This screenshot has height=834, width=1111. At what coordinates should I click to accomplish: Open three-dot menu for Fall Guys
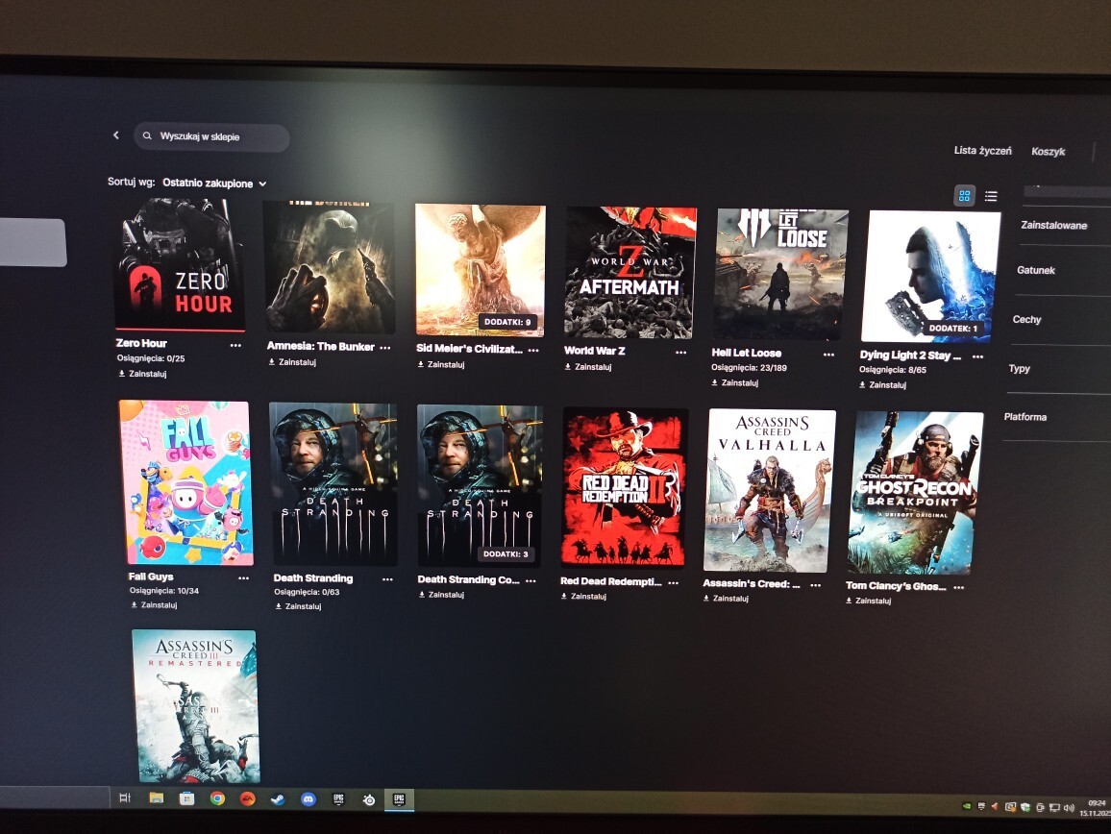click(243, 578)
